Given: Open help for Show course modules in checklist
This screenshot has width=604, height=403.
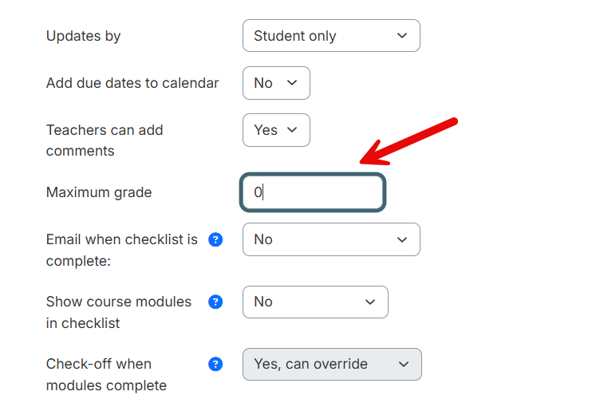Looking at the screenshot, I should click(215, 302).
